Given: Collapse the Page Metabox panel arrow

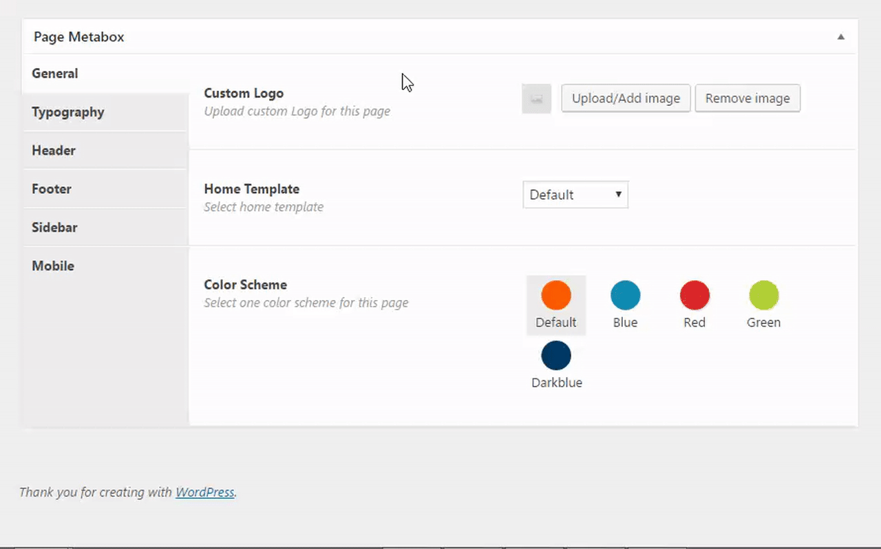Looking at the screenshot, I should [840, 37].
